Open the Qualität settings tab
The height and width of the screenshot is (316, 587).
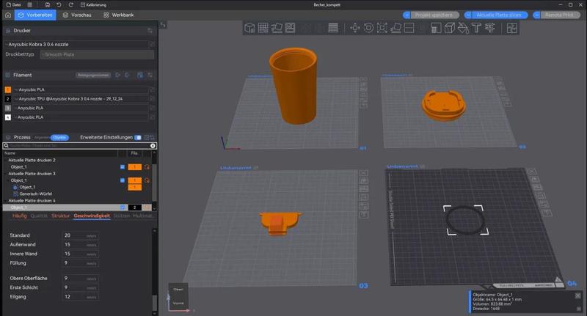(x=39, y=216)
